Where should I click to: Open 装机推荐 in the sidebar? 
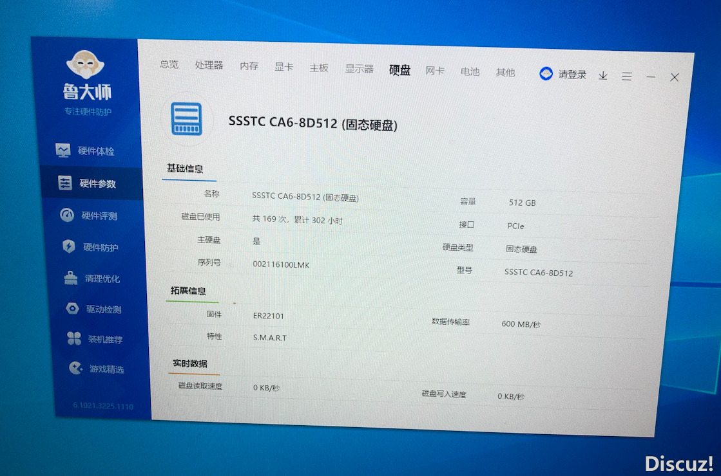105,339
